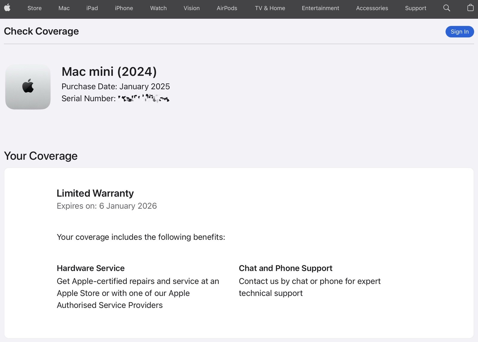Screen dimensions: 478x342
Task: Click the Sign In button
Action: [x=459, y=32]
